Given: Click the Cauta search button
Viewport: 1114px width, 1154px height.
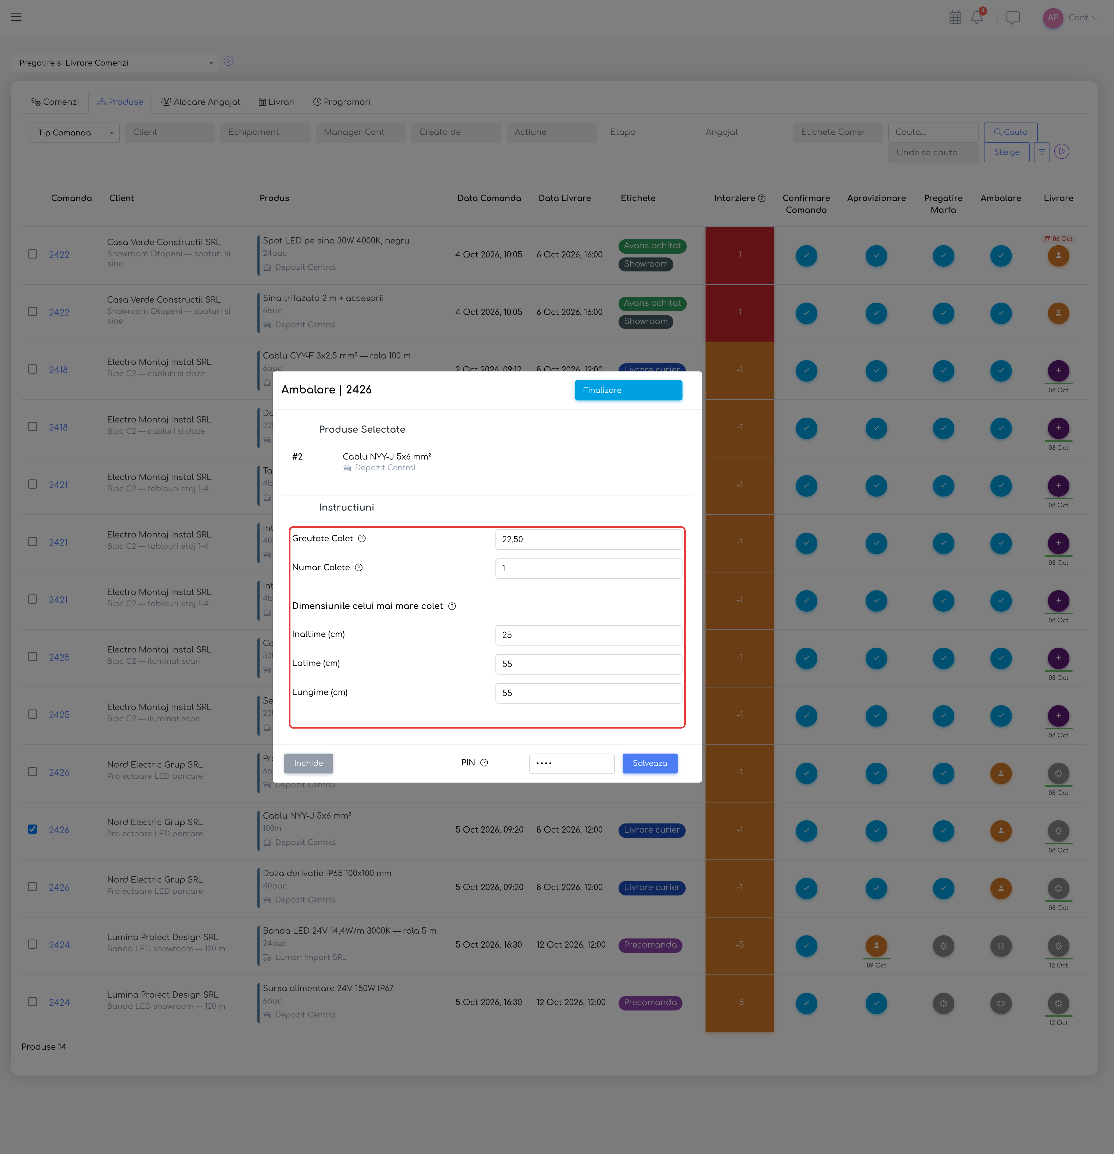Looking at the screenshot, I should click(1010, 132).
